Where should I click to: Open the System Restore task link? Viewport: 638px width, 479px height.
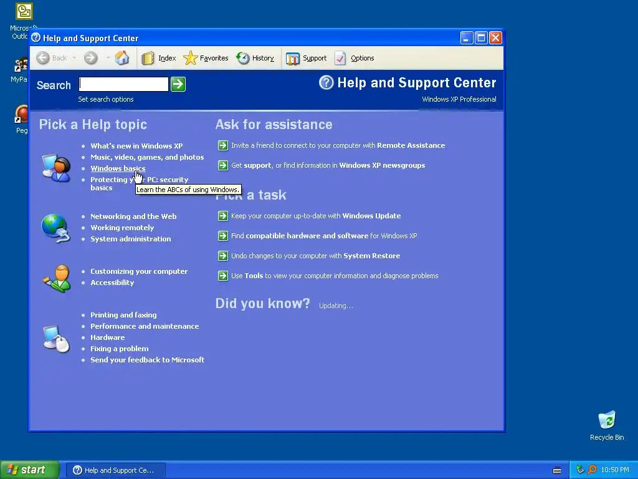[x=315, y=256]
